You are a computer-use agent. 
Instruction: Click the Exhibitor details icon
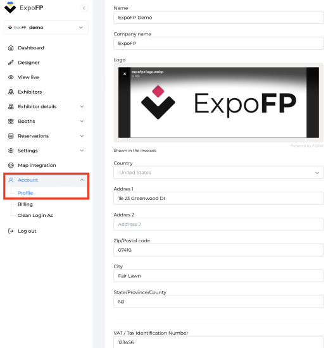tap(11, 106)
